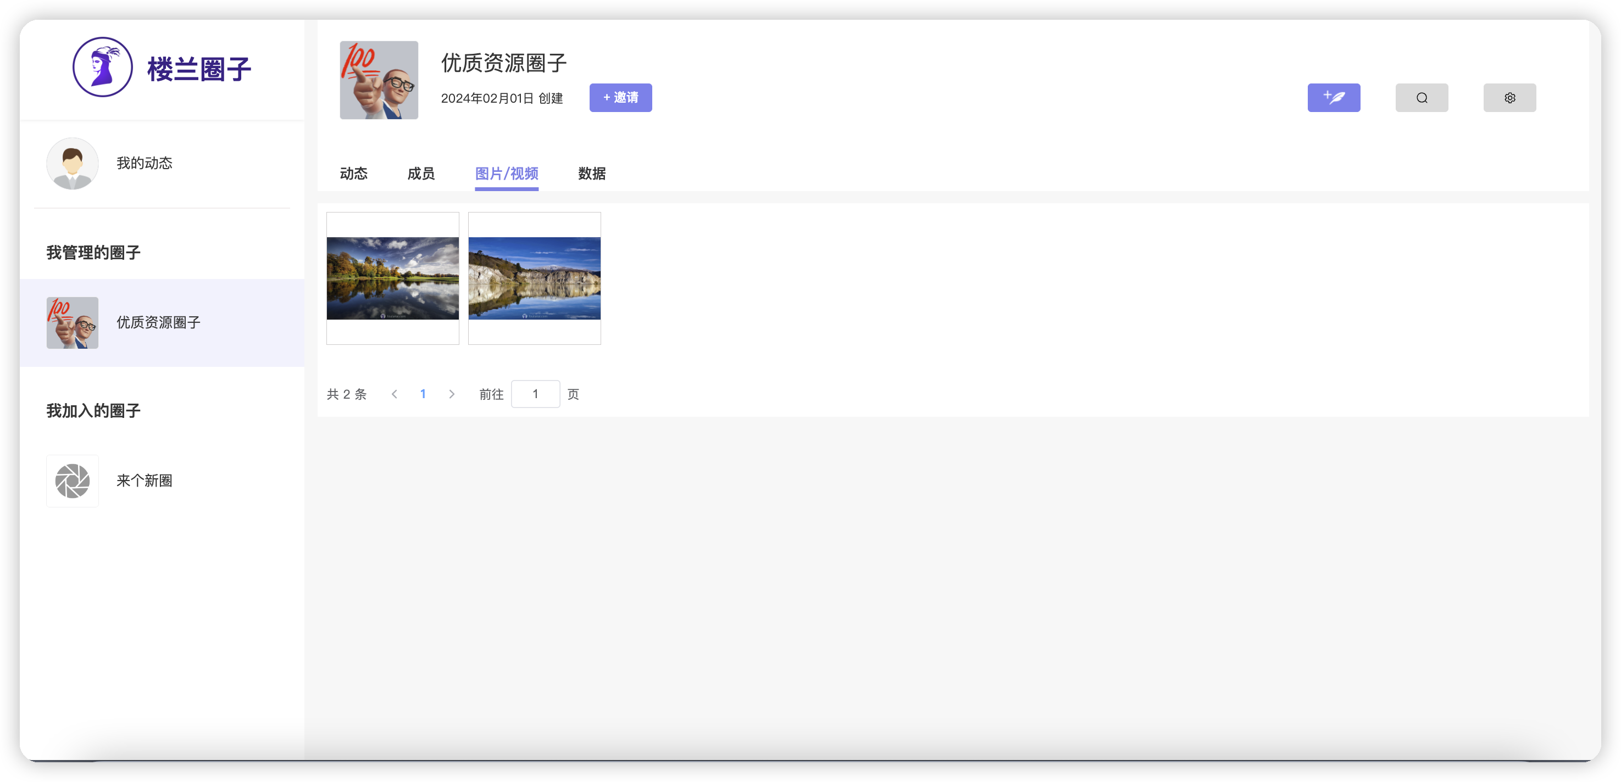Go to next page arrow
Image resolution: width=1621 pixels, height=782 pixels.
[451, 394]
